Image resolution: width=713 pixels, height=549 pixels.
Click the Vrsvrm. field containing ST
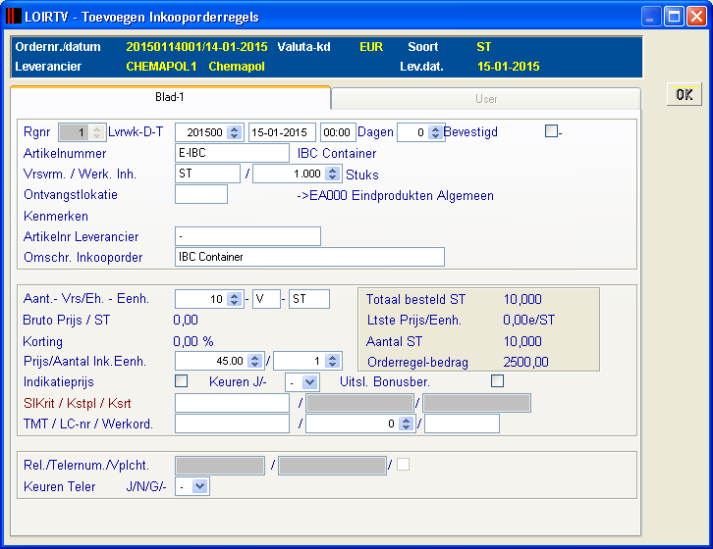[207, 174]
